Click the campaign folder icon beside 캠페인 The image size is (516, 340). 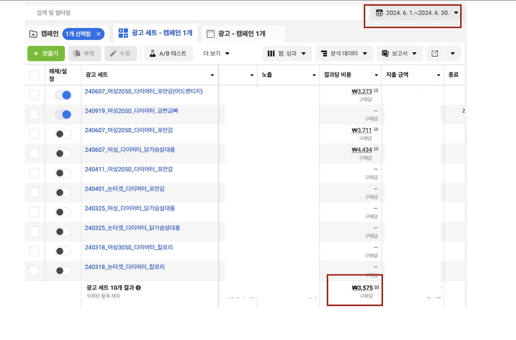(33, 34)
